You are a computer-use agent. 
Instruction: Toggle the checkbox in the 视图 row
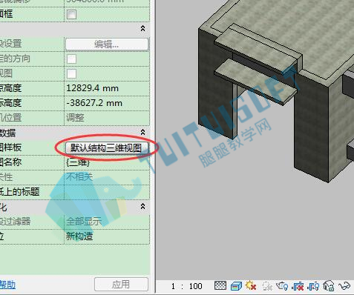point(71,74)
